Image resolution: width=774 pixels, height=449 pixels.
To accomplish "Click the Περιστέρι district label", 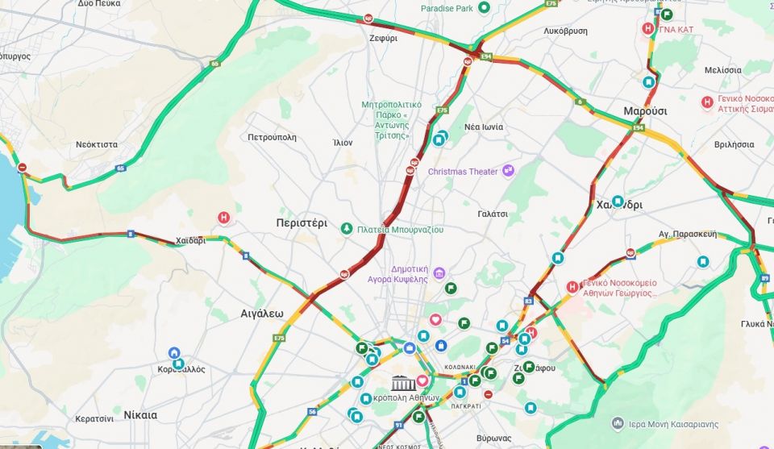I will (x=302, y=223).
